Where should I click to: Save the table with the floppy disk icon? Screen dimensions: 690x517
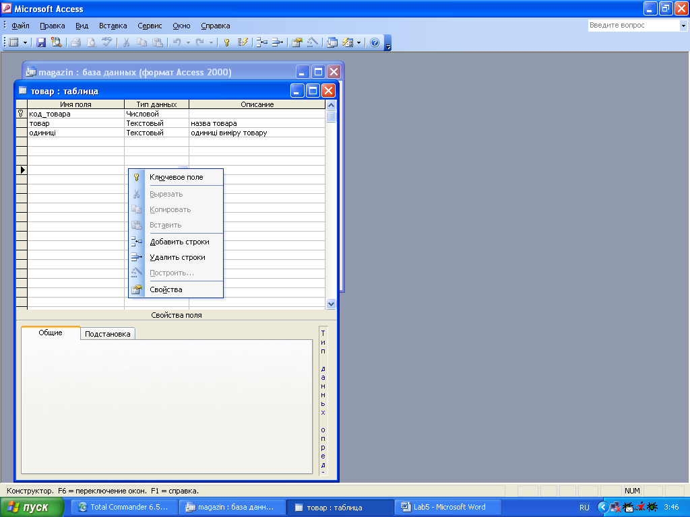[41, 42]
